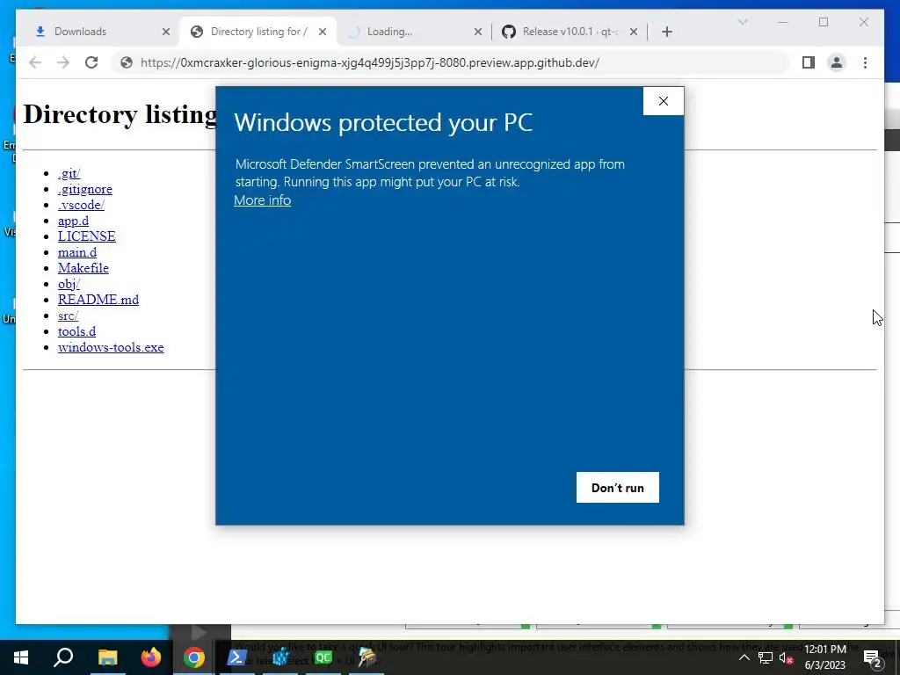Open the .git/ directory link
Image resolution: width=900 pixels, height=675 pixels.
point(69,173)
